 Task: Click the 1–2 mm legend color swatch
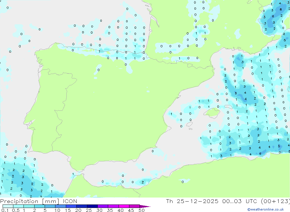(29, 206)
